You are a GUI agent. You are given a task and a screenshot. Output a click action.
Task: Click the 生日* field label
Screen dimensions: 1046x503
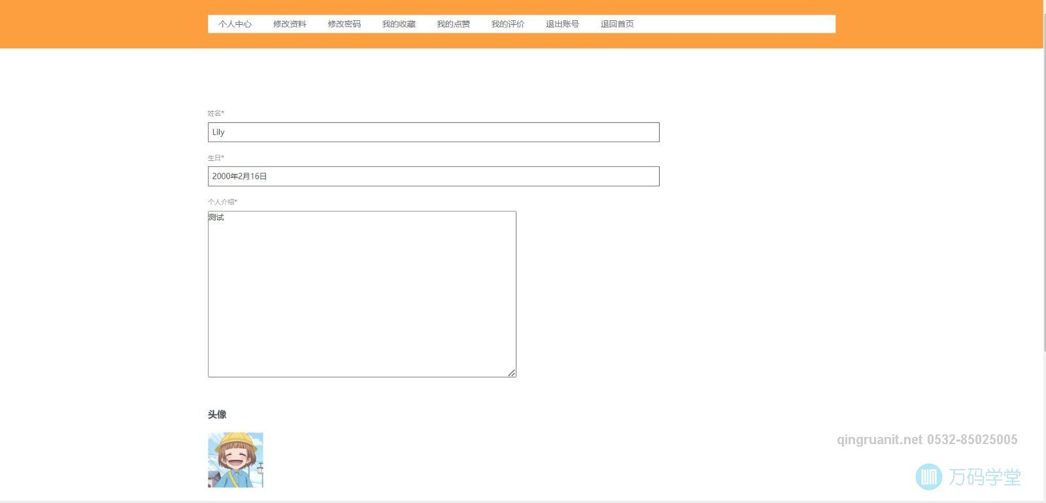point(216,158)
